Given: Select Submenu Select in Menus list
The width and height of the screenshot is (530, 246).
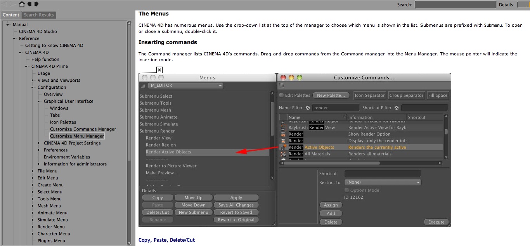Looking at the screenshot, I should tap(156, 96).
